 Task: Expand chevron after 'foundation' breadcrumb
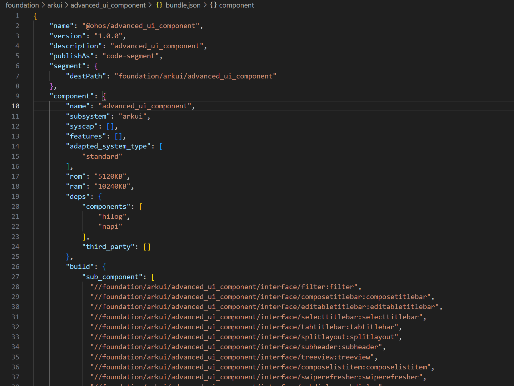click(x=43, y=5)
